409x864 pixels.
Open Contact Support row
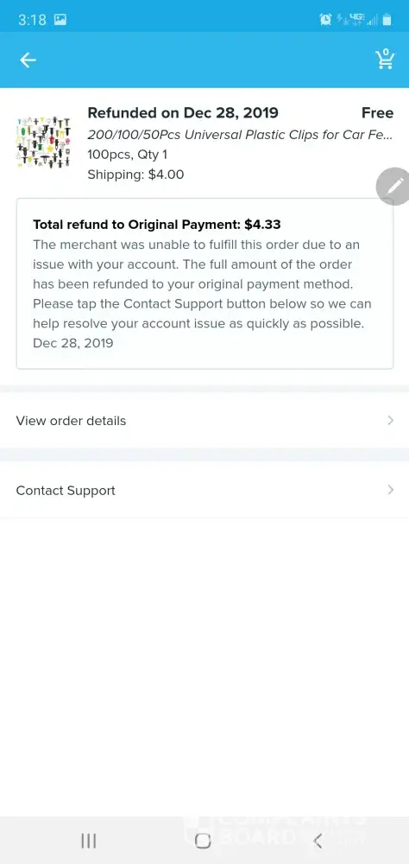(204, 490)
